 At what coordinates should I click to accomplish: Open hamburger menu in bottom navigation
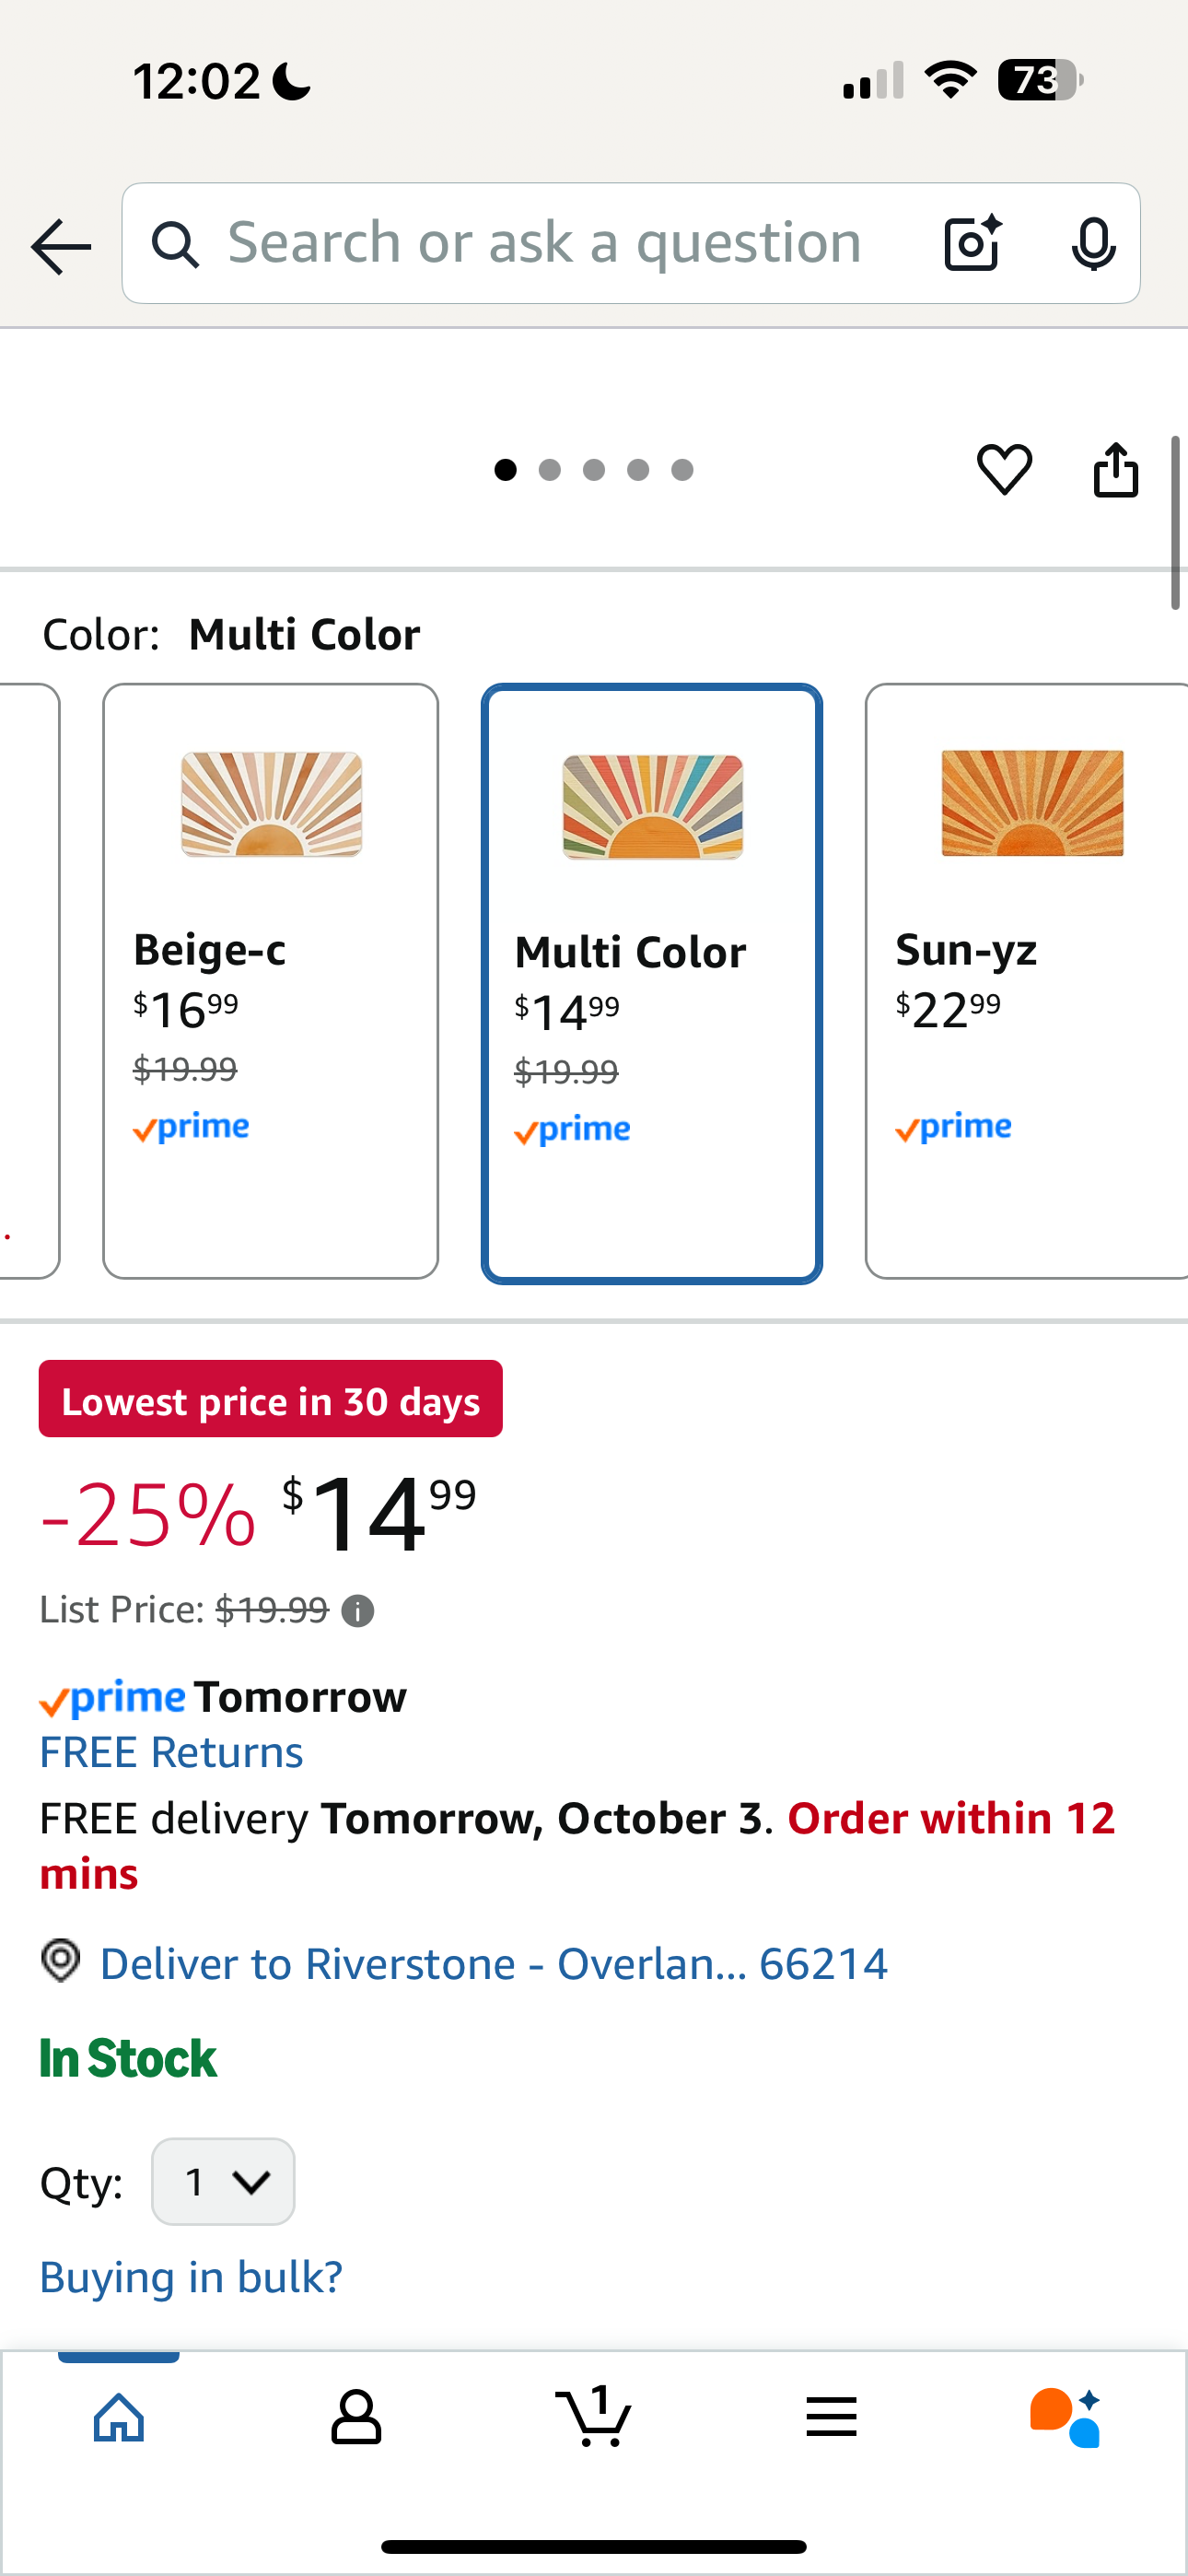tap(831, 2417)
